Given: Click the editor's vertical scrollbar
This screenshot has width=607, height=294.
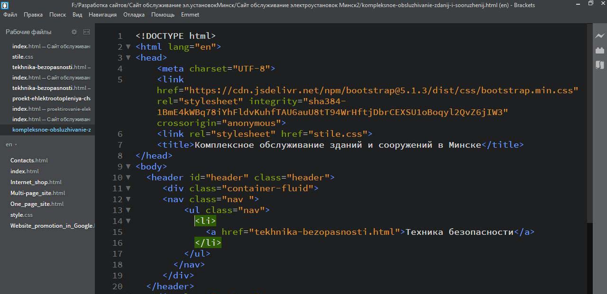Looking at the screenshot, I should (x=589, y=142).
